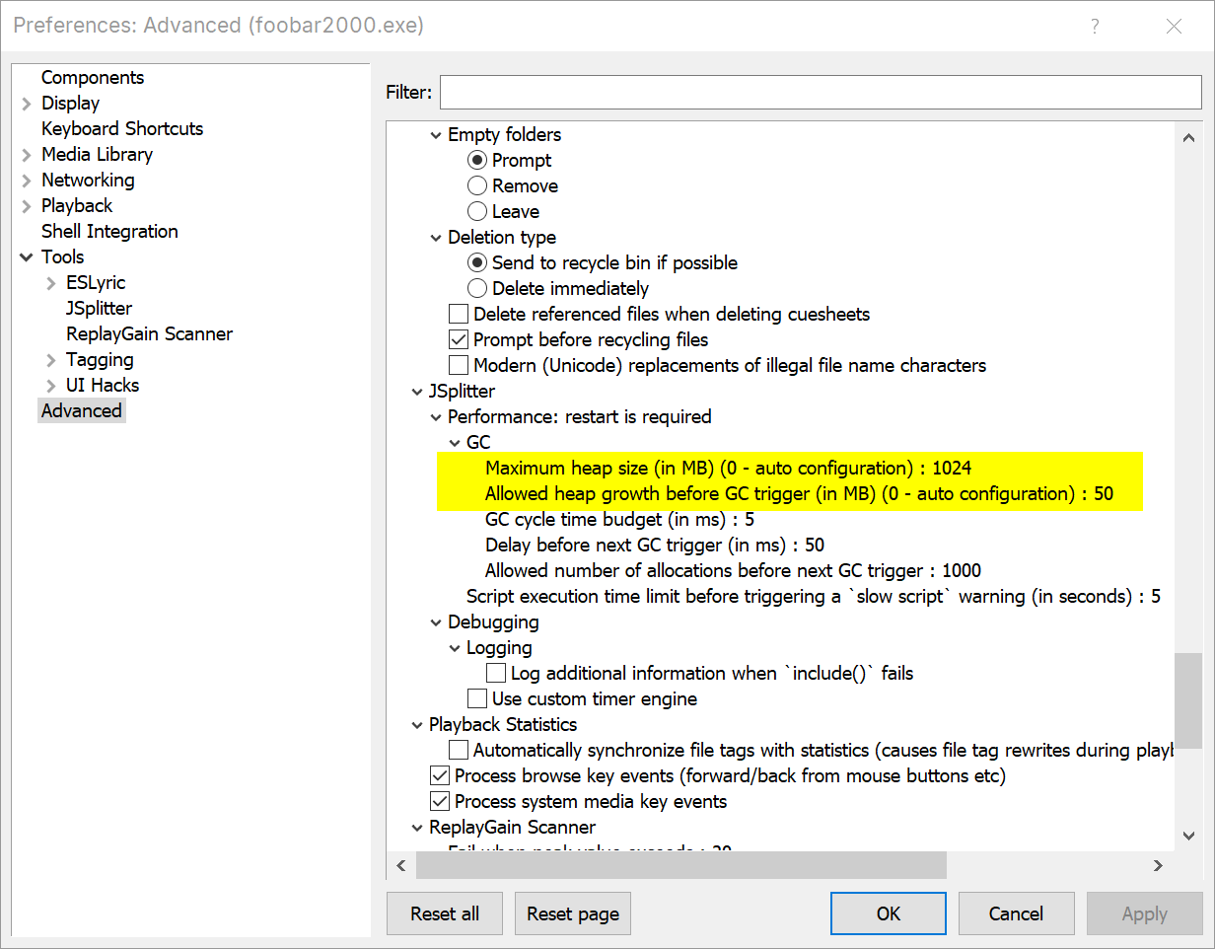Click the horizontal scrollbar right arrow

pyautogui.click(x=1159, y=865)
